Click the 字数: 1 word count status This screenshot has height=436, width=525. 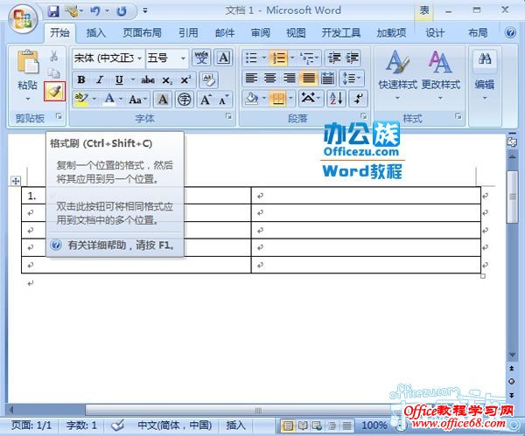pos(81,426)
